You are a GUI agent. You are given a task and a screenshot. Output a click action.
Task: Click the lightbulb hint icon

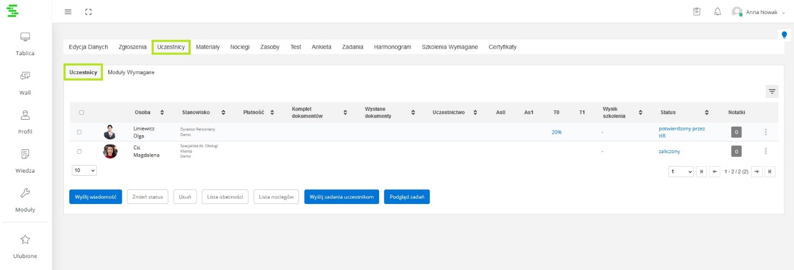pyautogui.click(x=784, y=35)
